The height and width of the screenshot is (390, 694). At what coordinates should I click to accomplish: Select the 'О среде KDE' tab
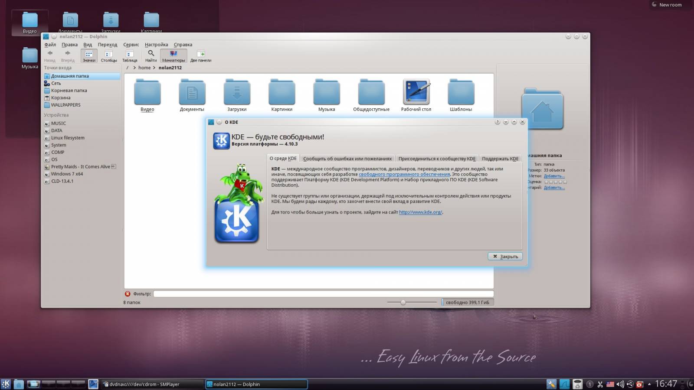[x=283, y=158]
